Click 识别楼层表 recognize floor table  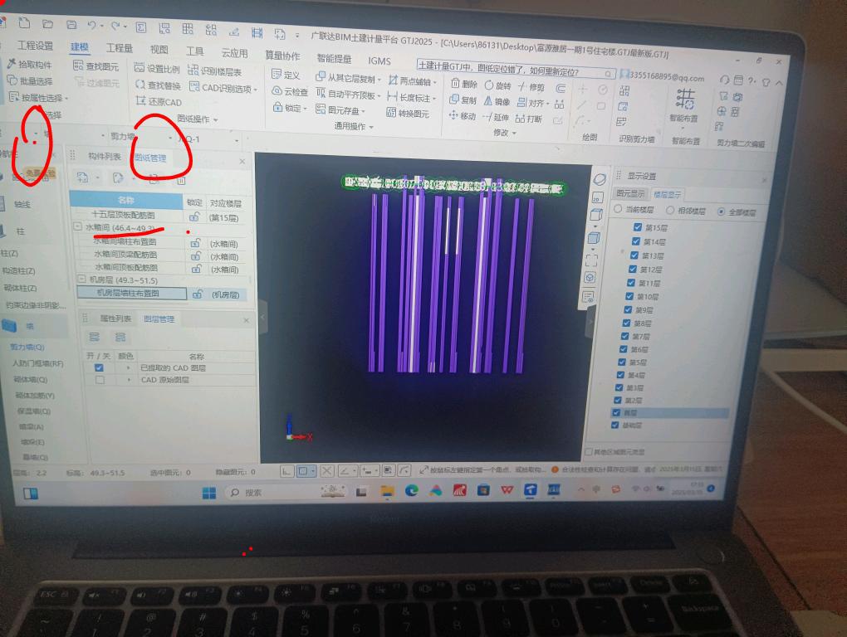point(215,71)
